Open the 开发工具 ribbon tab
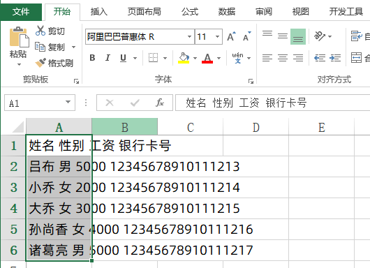 tap(346, 11)
